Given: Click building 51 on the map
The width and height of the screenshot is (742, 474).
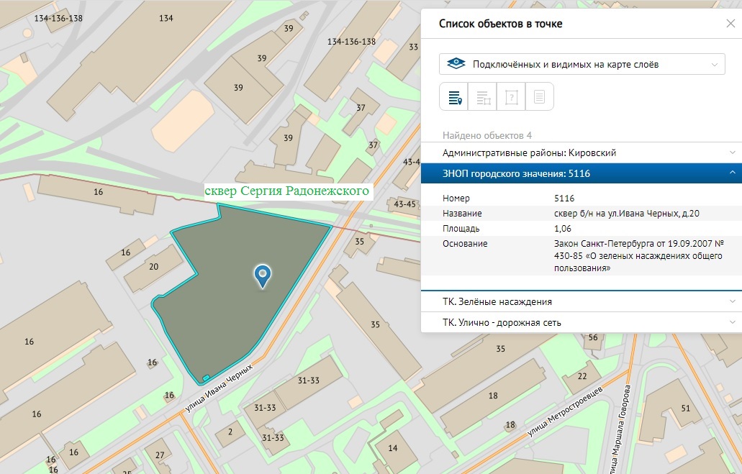Looking at the screenshot, I should pos(685,409).
